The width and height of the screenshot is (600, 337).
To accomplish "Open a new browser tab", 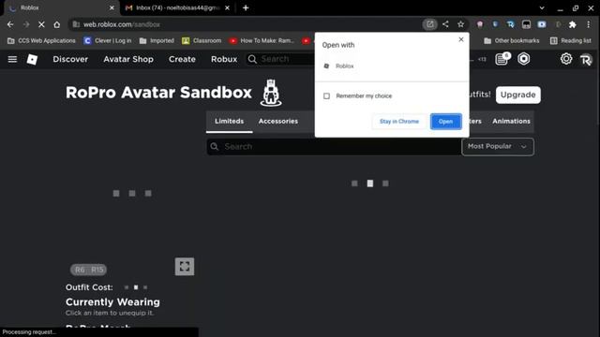I will click(246, 7).
